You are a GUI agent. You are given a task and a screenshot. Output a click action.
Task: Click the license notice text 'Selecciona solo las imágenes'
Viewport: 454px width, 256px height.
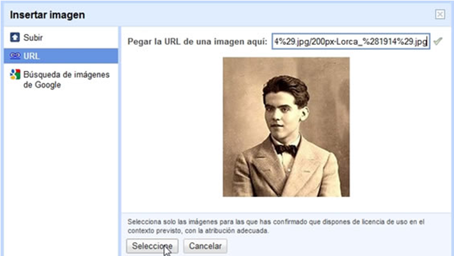coord(275,227)
